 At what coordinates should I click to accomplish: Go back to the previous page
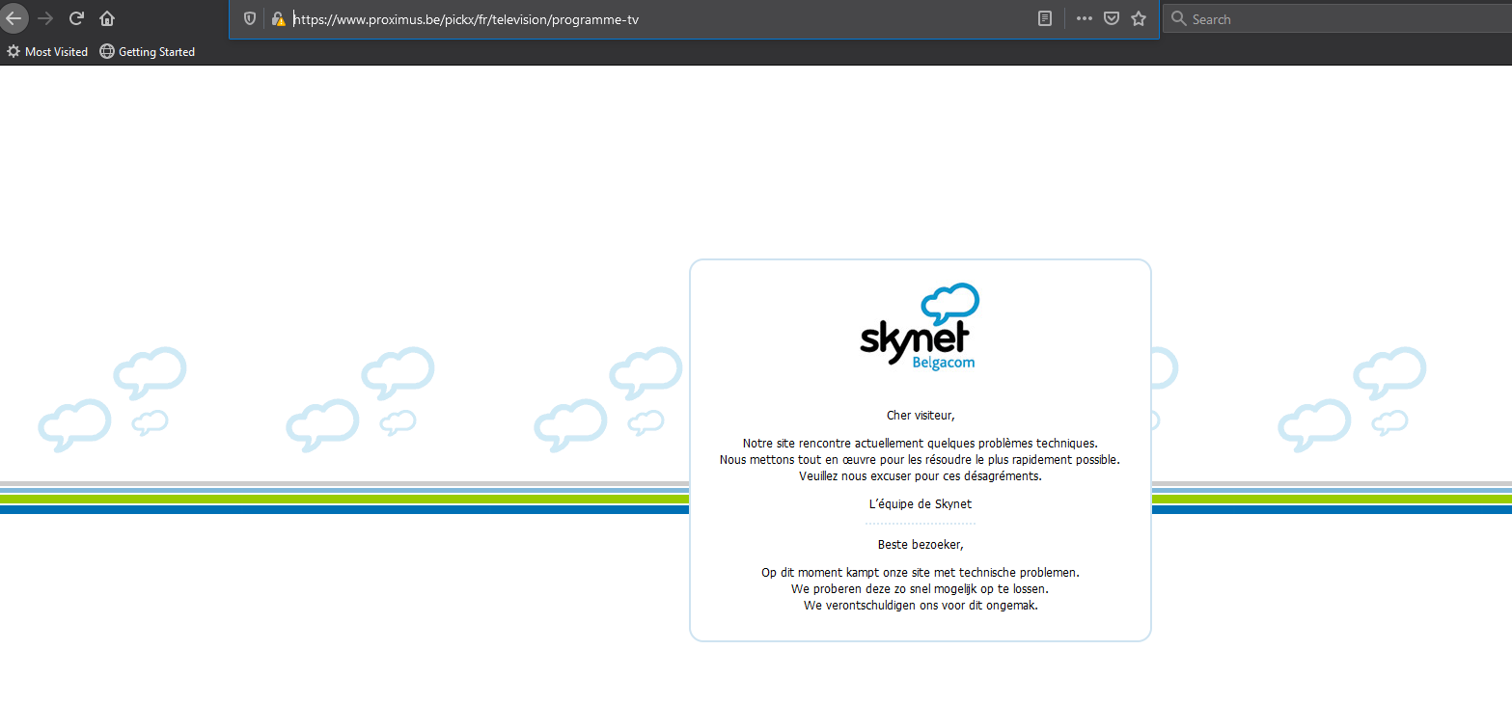point(14,18)
